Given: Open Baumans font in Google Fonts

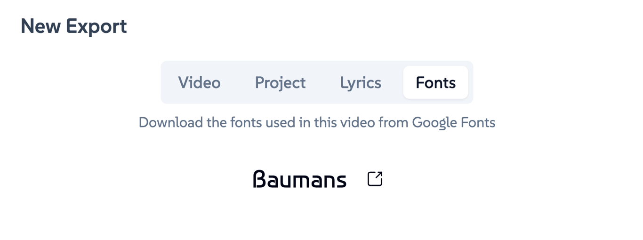Looking at the screenshot, I should [375, 179].
